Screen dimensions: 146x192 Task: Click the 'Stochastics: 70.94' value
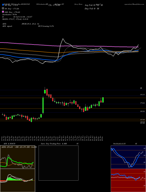10,15
